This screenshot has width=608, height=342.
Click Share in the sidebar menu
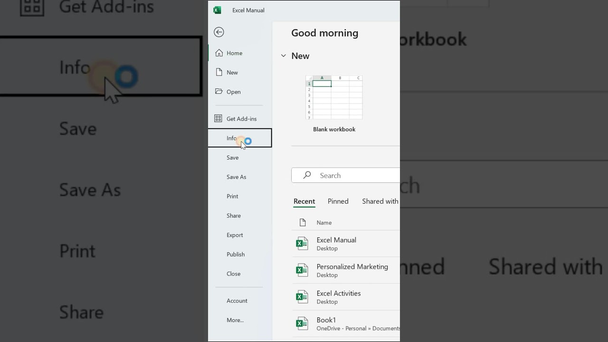(240, 216)
